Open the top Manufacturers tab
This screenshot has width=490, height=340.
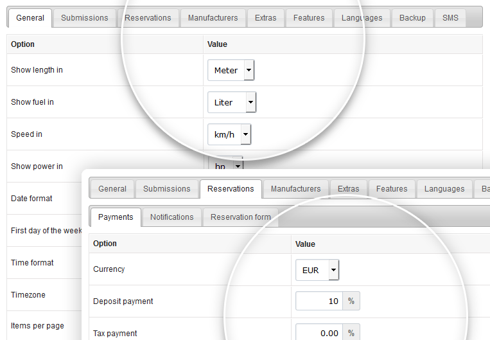coord(213,18)
